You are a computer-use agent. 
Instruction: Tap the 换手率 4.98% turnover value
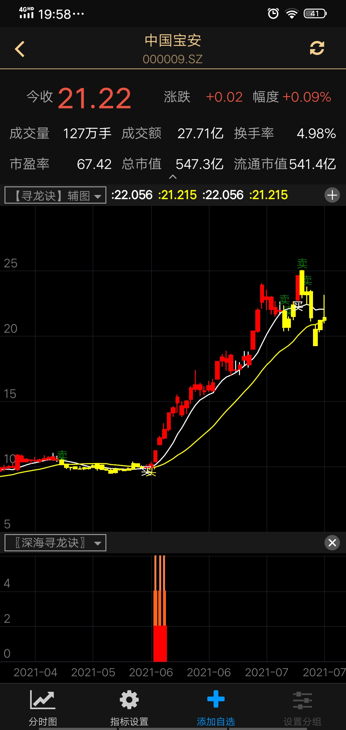316,134
